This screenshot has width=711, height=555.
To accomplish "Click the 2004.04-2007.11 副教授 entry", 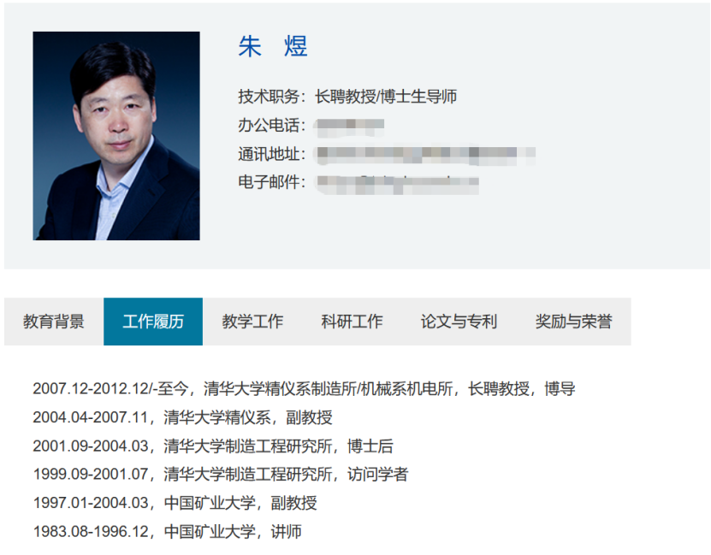I will [x=183, y=417].
